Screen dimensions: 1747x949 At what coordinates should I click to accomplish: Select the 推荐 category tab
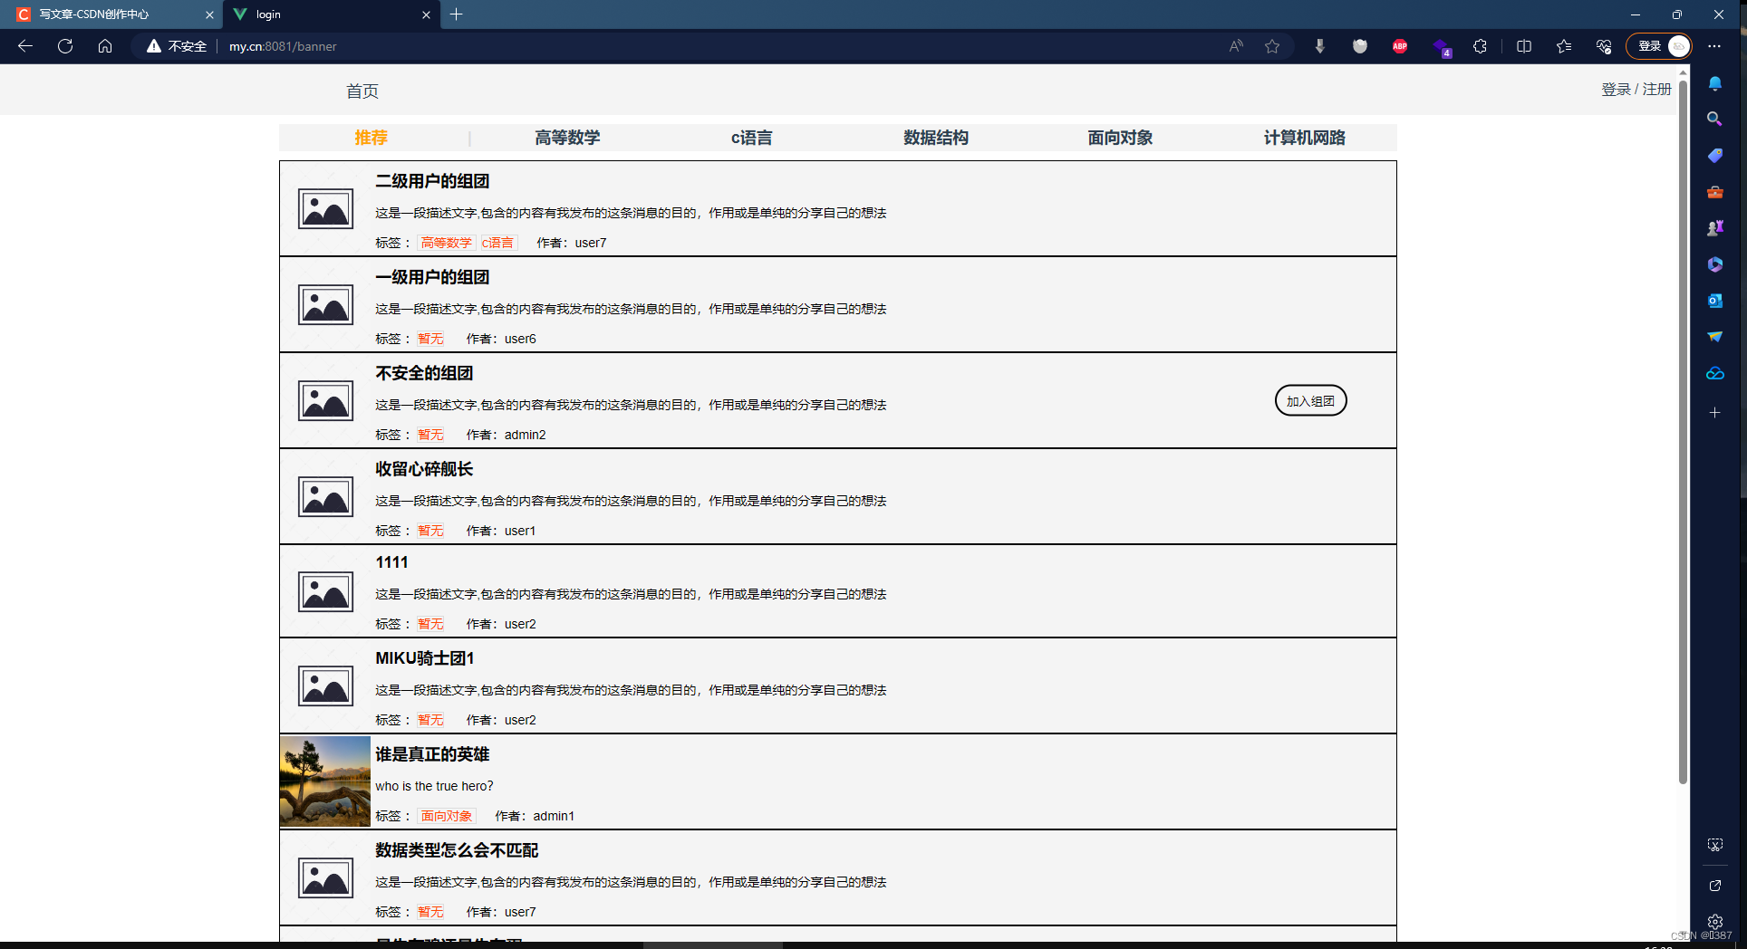coord(371,138)
